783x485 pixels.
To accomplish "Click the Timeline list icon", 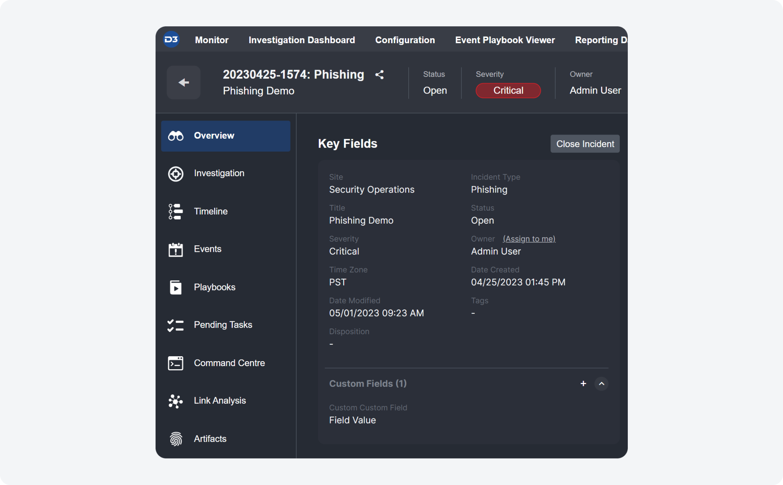I will [176, 211].
